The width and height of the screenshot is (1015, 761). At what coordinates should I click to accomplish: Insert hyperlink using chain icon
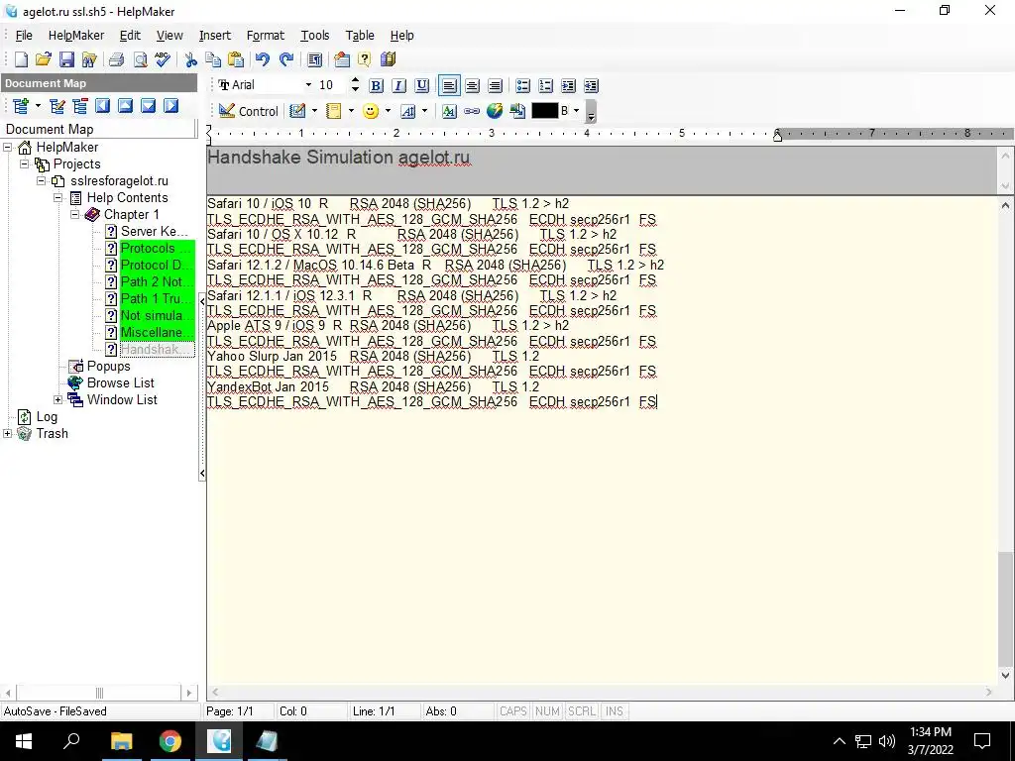(x=472, y=111)
